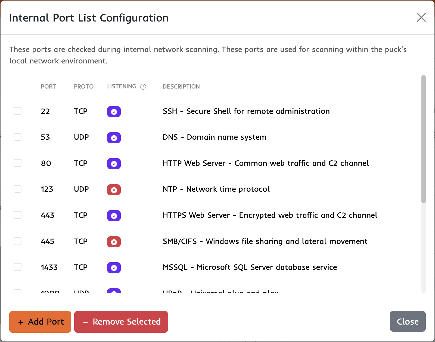The height and width of the screenshot is (342, 435).
Task: Click the Remove Selected button
Action: click(x=121, y=322)
